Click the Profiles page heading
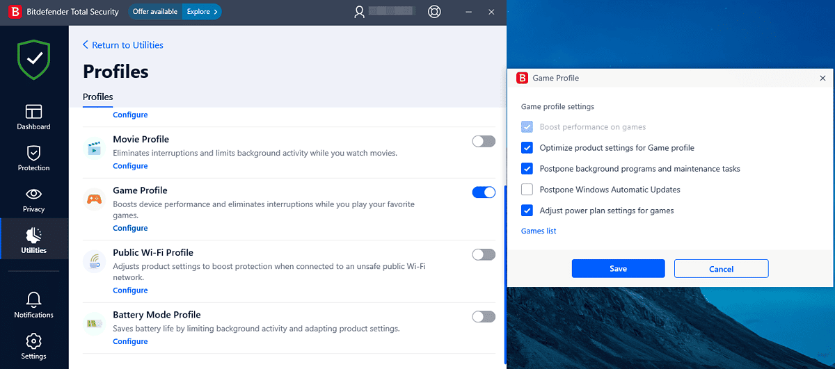 (x=116, y=72)
